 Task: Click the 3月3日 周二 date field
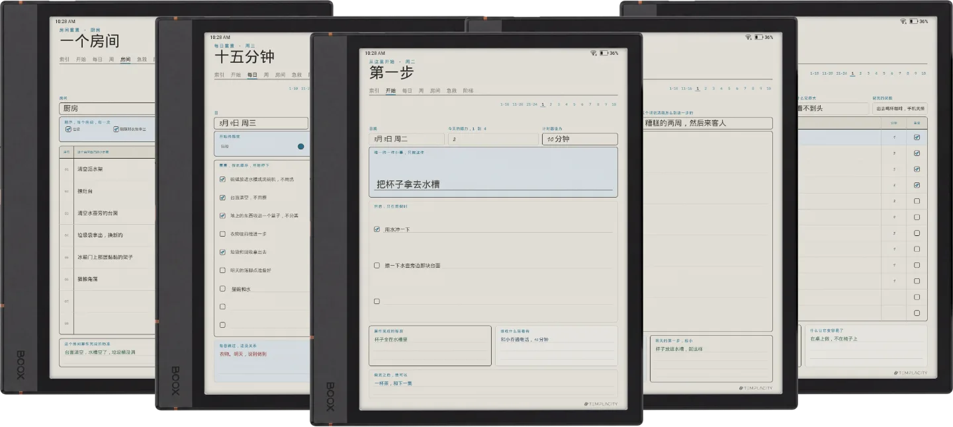[x=406, y=139]
